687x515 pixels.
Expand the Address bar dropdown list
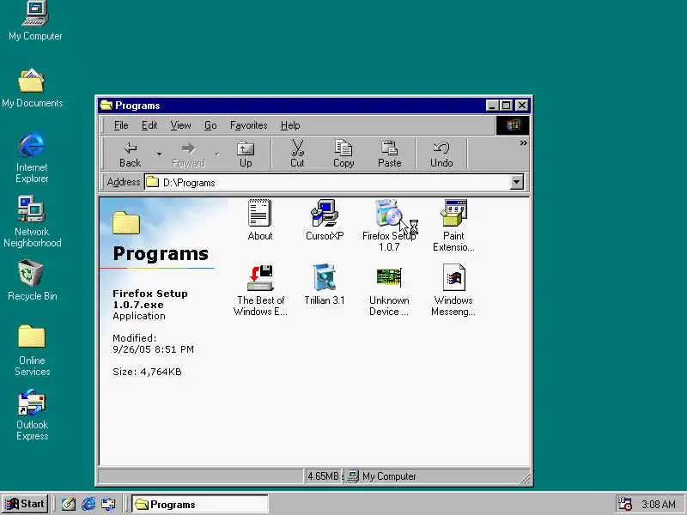point(517,182)
